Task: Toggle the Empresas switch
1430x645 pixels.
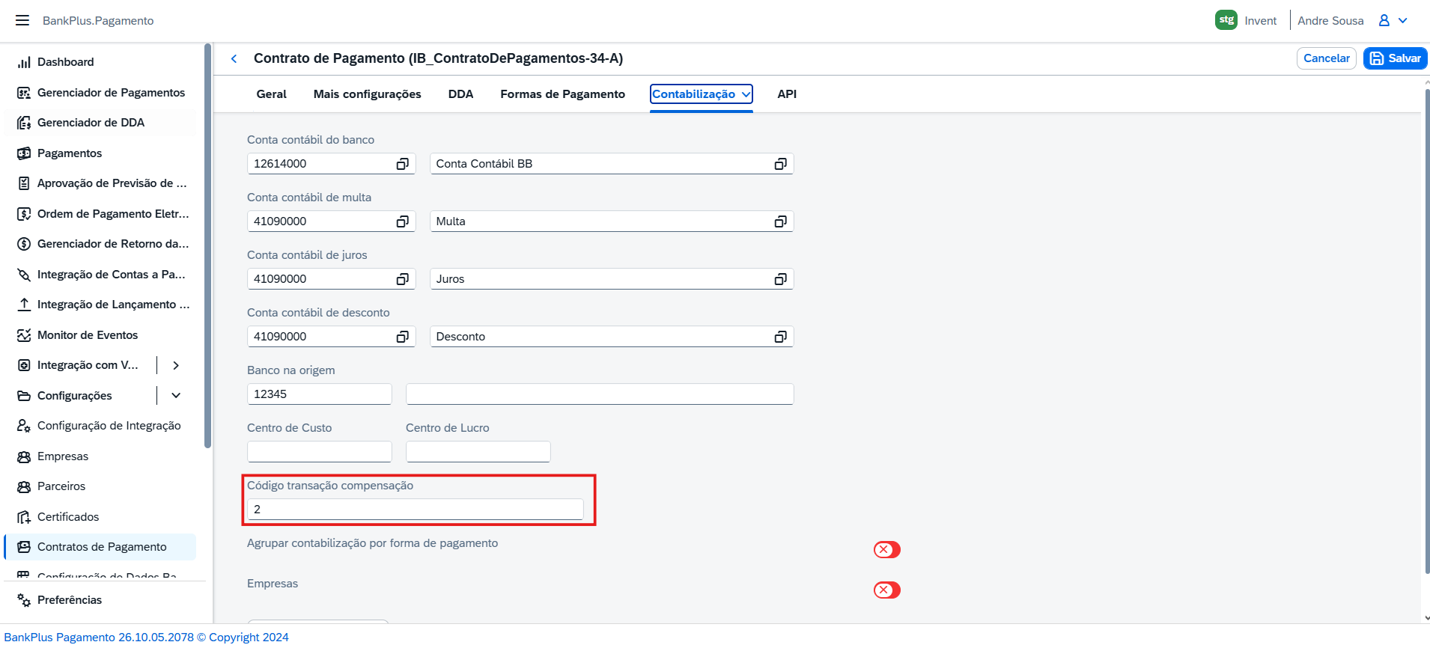Action: [x=887, y=590]
